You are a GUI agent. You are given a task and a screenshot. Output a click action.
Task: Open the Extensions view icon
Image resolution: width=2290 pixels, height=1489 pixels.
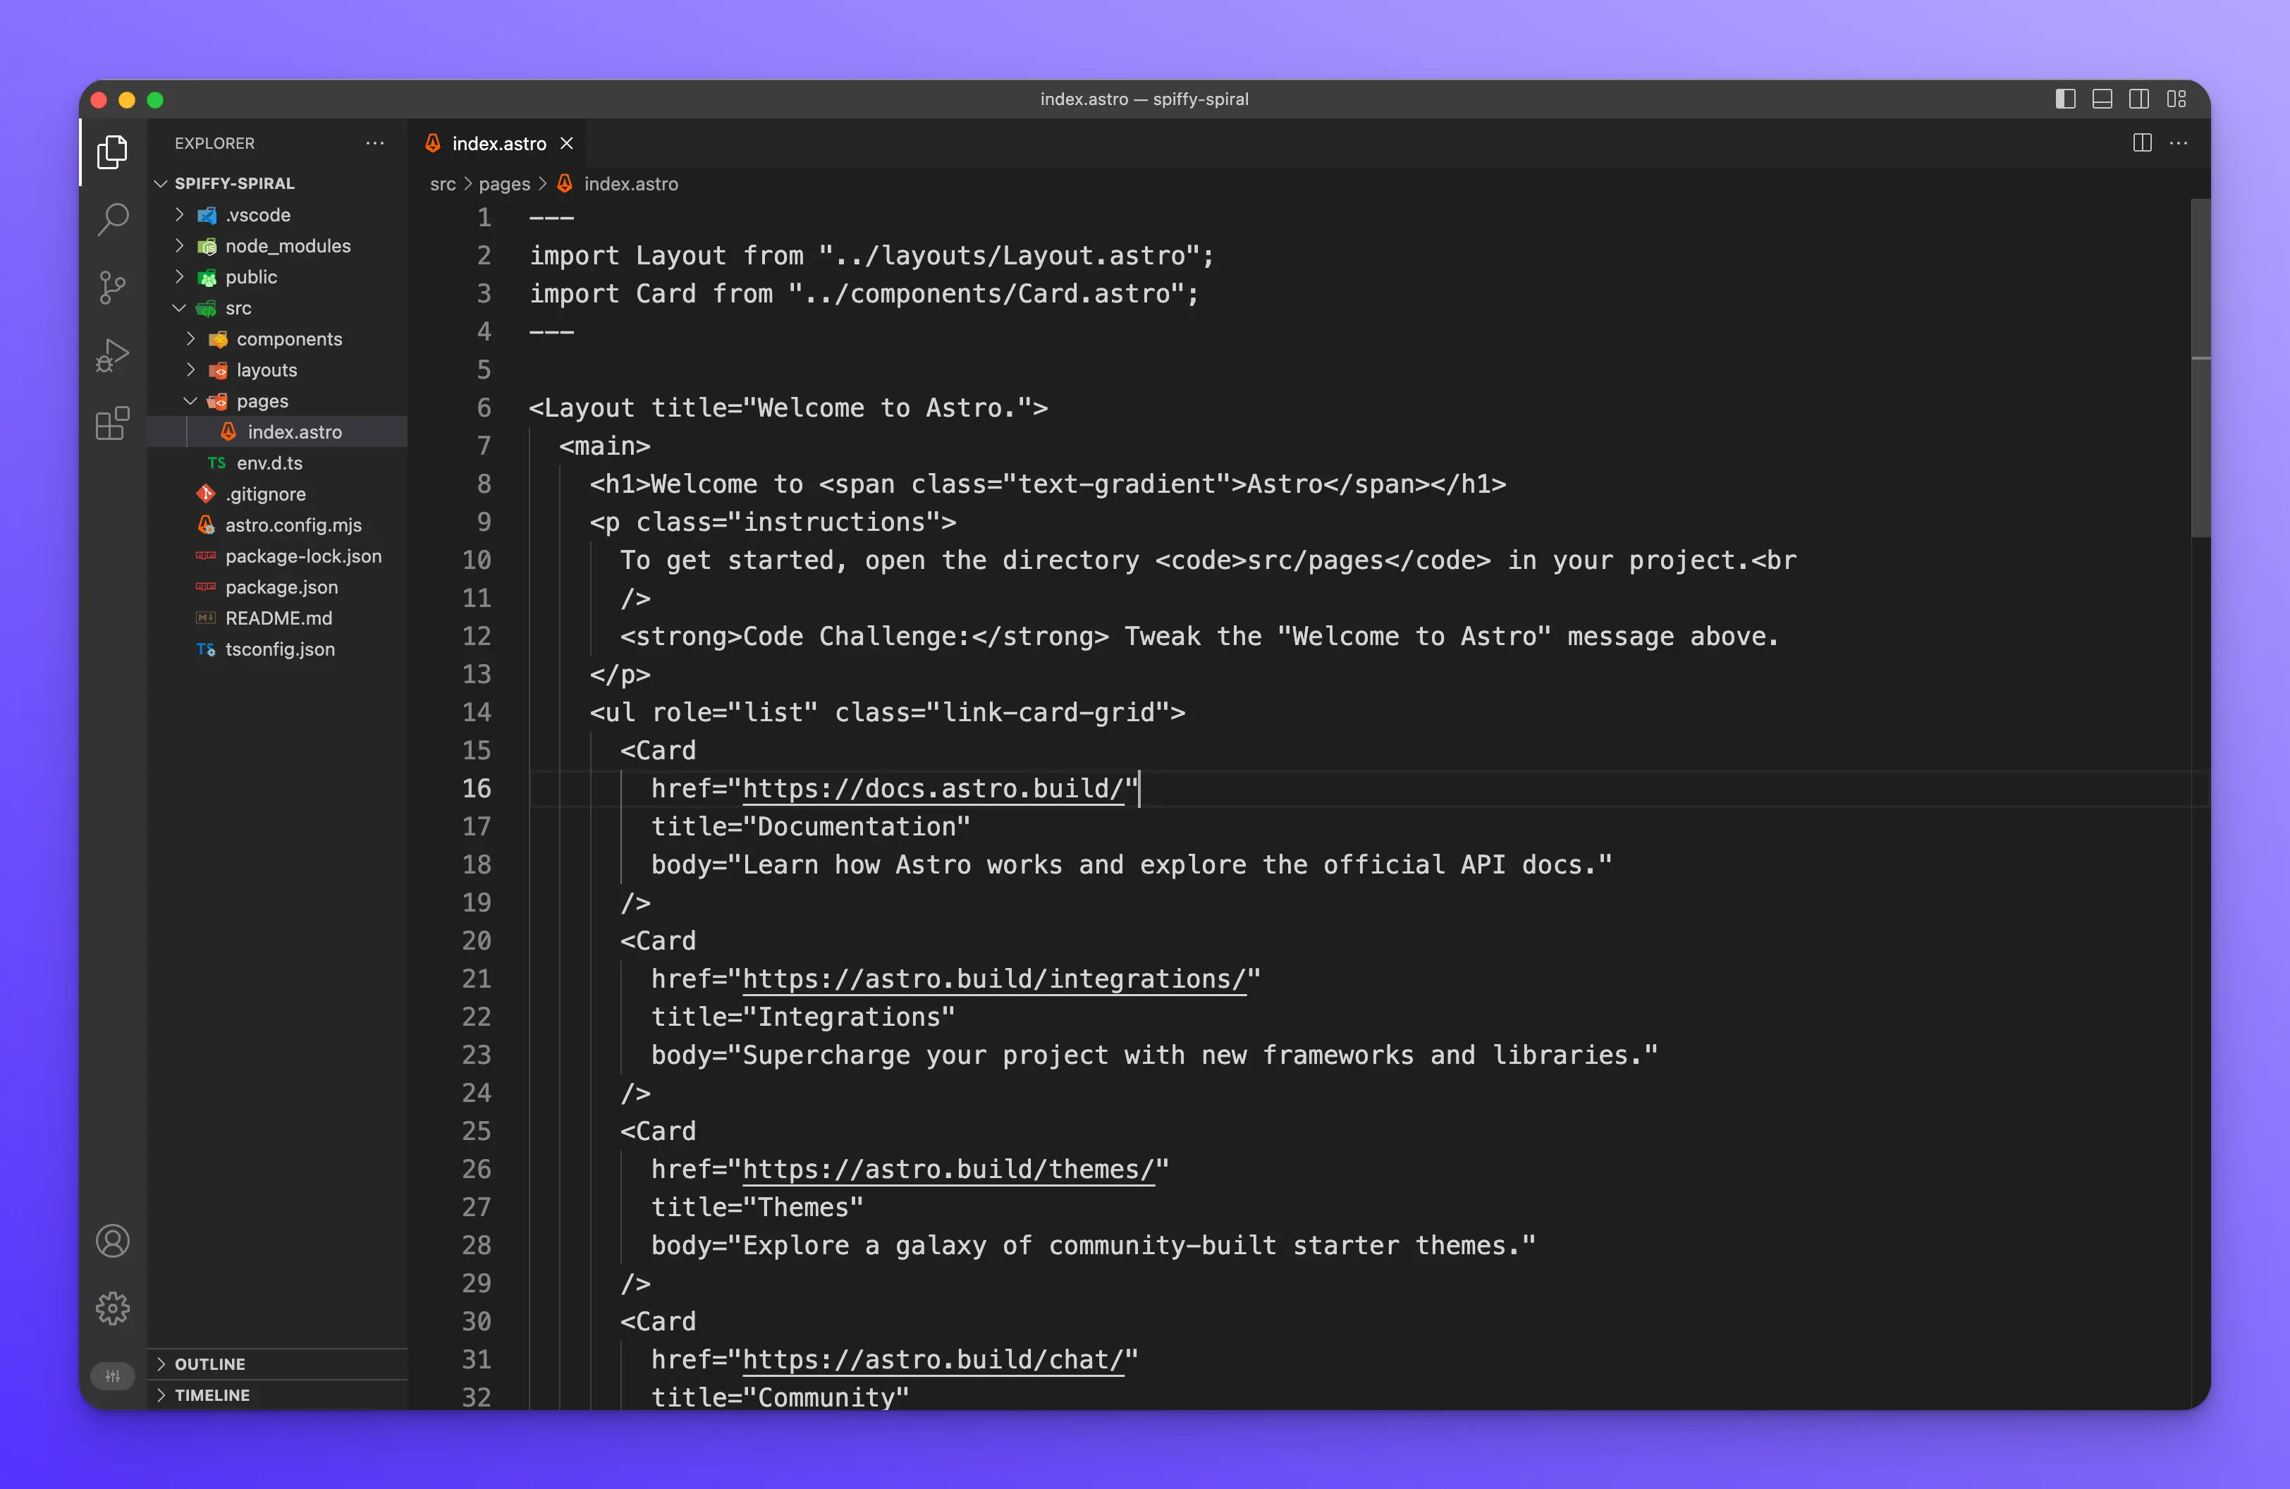[113, 423]
